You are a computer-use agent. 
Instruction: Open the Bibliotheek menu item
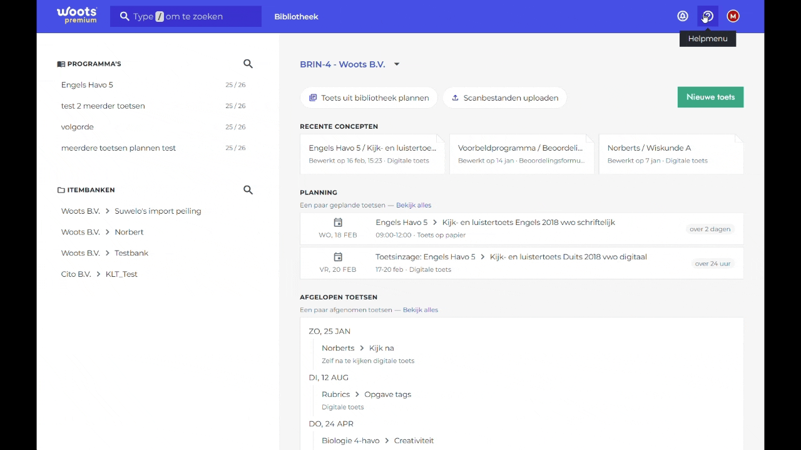tap(296, 16)
